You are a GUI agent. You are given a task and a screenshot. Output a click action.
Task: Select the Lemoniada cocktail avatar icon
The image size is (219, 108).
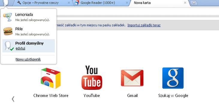[7, 17]
